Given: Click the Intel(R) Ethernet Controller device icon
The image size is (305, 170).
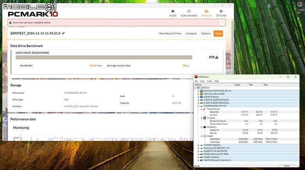Looking at the screenshot, I should (x=201, y=160).
